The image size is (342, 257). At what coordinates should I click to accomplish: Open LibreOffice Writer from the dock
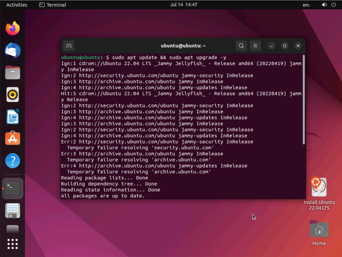(x=13, y=117)
